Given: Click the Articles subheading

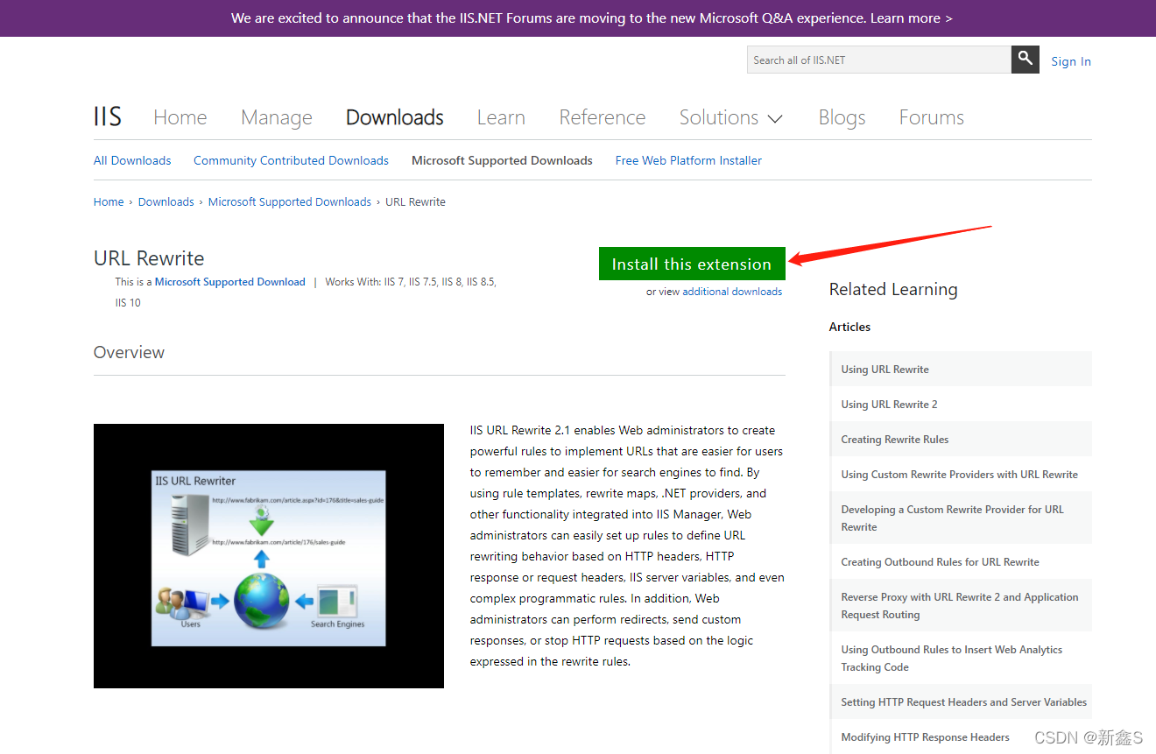Looking at the screenshot, I should coord(849,327).
